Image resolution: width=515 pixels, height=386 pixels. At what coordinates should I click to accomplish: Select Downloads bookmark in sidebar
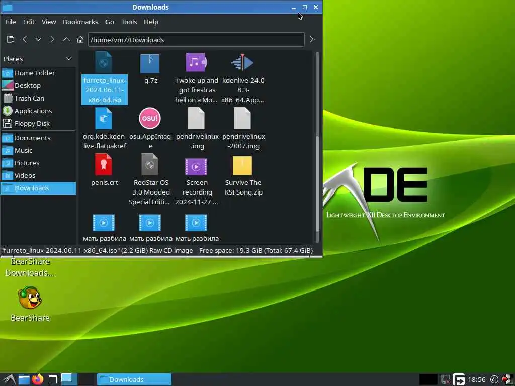tap(38, 188)
